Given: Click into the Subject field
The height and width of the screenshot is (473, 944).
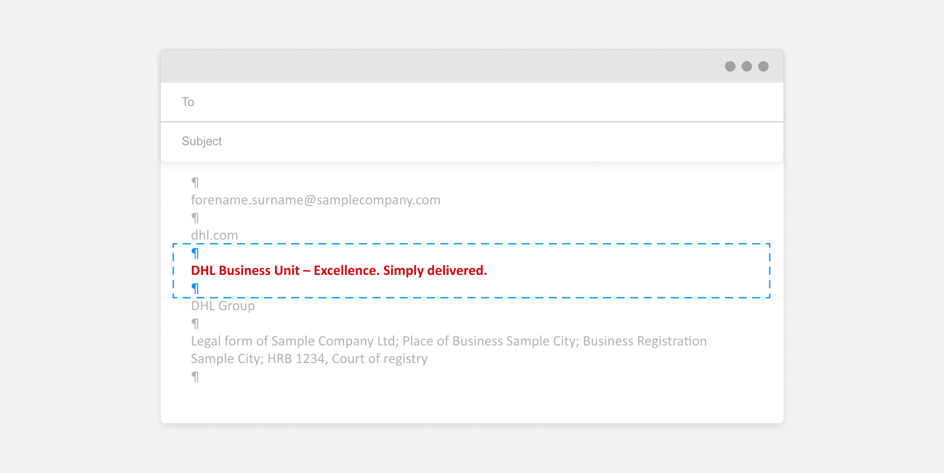Looking at the screenshot, I should (467, 142).
